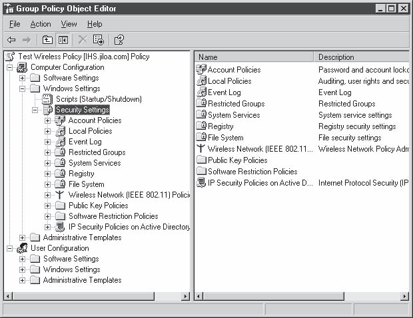Toggle the Show/Hide Console Tree icon
The height and width of the screenshot is (318, 413).
(x=63, y=40)
